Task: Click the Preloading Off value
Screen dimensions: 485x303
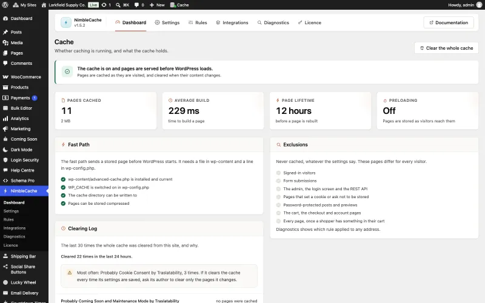Action: coord(389,111)
